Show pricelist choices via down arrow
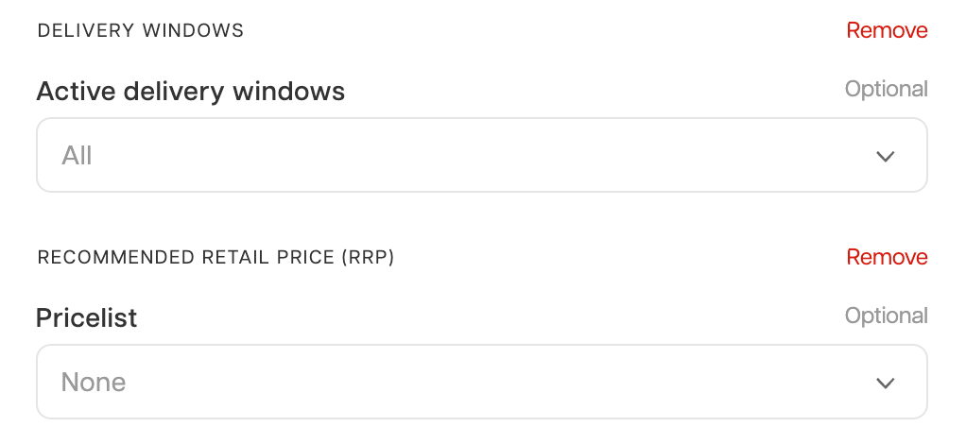 (885, 383)
